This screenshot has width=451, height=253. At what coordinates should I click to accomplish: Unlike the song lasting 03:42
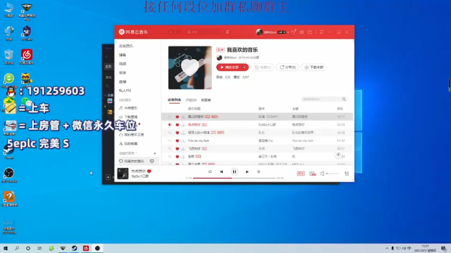point(177,133)
